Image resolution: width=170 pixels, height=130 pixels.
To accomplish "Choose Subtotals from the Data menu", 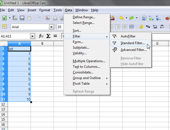I will (x=87, y=48).
